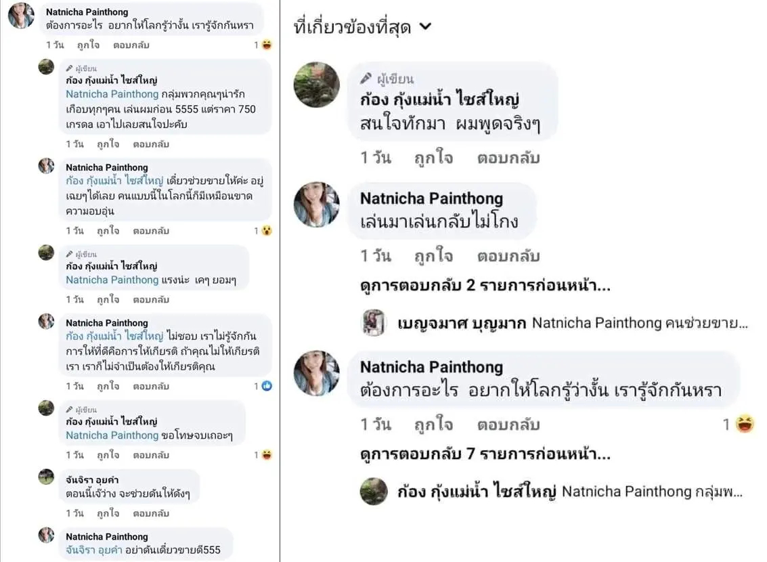The image size is (767, 562).
Task: Toggle Like on the 'แรงน่ะ เคๆ ยอมๆ' reply
Action: click(x=108, y=299)
